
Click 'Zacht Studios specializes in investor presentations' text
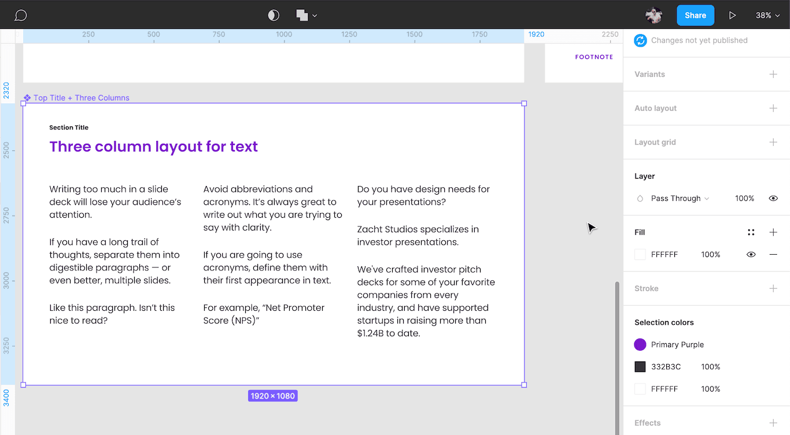[x=418, y=236]
